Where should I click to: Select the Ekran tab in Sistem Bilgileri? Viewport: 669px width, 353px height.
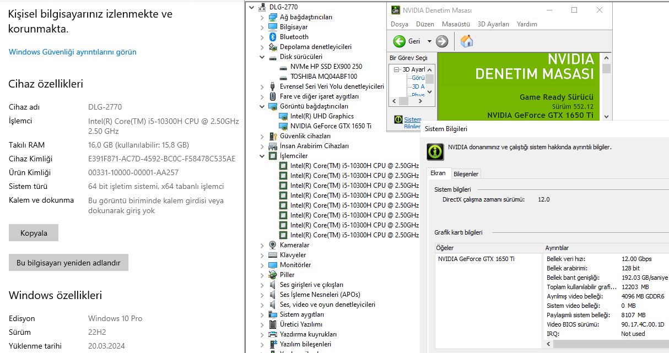tap(438, 173)
